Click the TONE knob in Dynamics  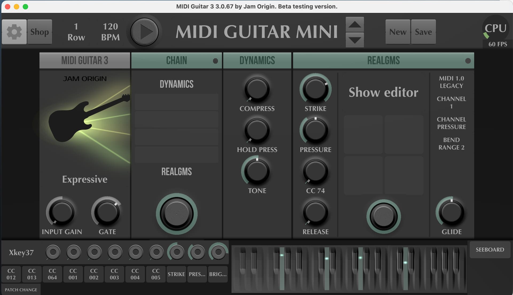coord(257,171)
